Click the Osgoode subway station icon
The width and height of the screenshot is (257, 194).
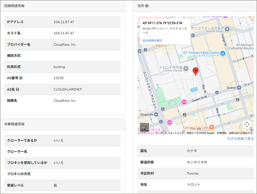pyautogui.click(x=156, y=114)
